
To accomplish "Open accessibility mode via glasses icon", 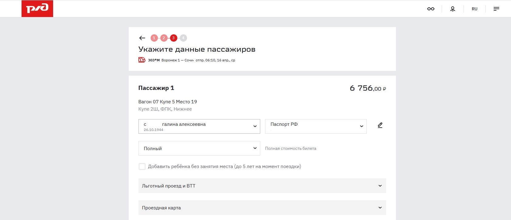I will click(x=431, y=9).
